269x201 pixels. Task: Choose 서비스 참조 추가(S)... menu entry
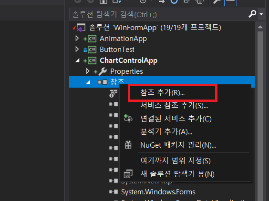point(185,105)
